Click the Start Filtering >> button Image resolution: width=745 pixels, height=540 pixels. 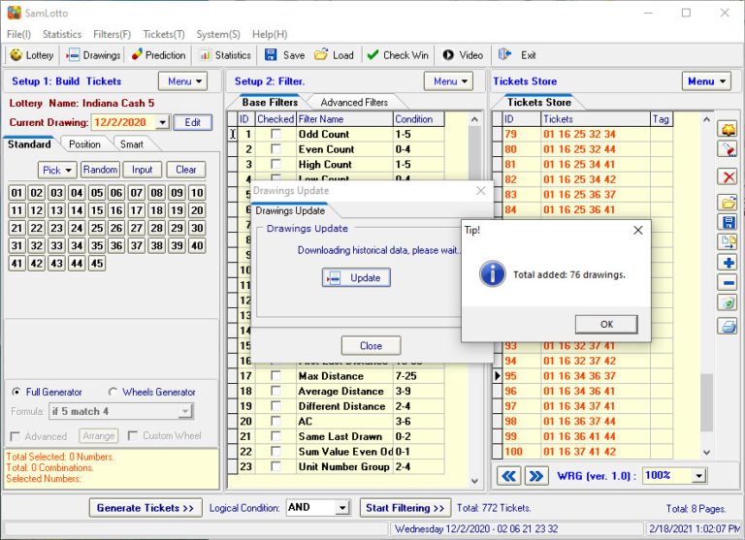405,508
